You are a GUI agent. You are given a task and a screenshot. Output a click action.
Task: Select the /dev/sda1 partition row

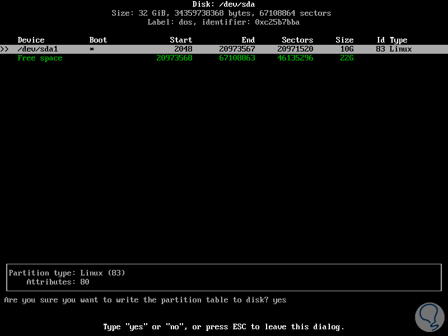click(x=224, y=49)
